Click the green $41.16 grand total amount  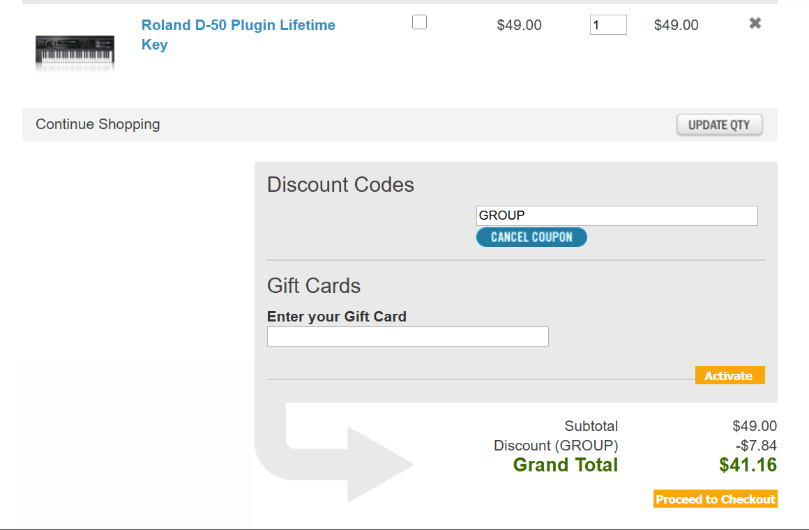point(748,465)
